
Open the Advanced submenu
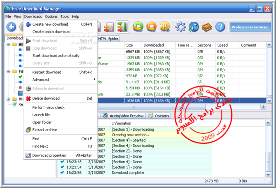(x=61, y=80)
